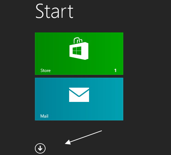This screenshot has height=155, width=171.
Task: Click the circled down arrow icon
Action: click(x=40, y=148)
